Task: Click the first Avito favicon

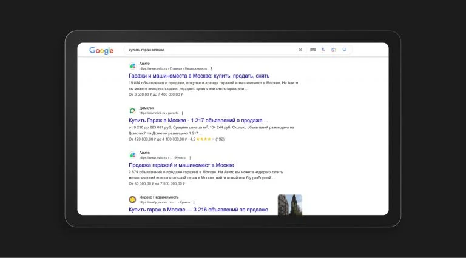Action: pos(132,66)
